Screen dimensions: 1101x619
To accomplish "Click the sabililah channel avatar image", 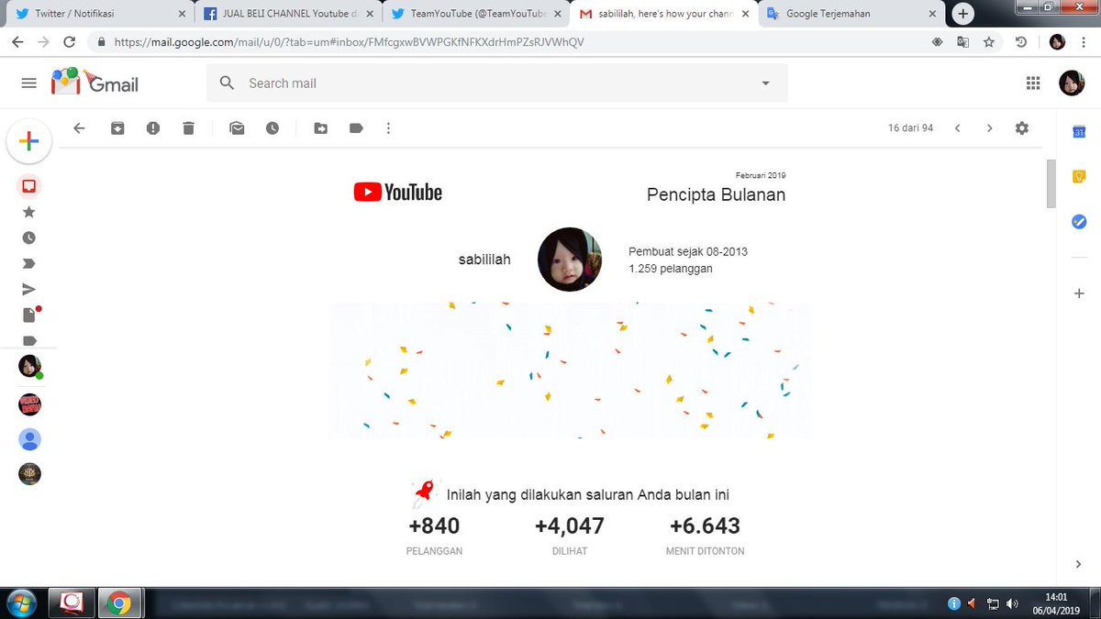I will tap(570, 260).
